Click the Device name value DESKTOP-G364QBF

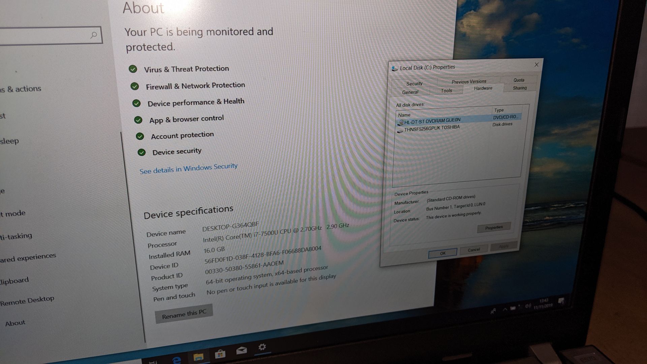(230, 226)
